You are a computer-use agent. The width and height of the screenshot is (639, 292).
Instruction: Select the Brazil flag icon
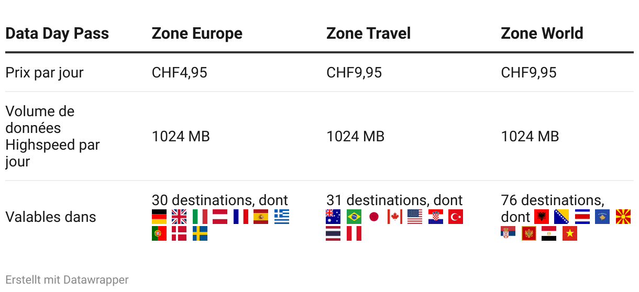point(354,217)
